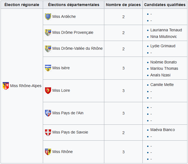Click the Pays de l'Ain shield icon
188x164 pixels.
(x=48, y=113)
